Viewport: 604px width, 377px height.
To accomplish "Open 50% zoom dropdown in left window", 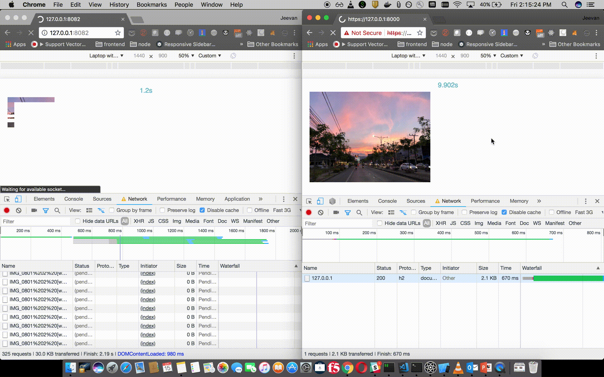I will click(x=186, y=56).
